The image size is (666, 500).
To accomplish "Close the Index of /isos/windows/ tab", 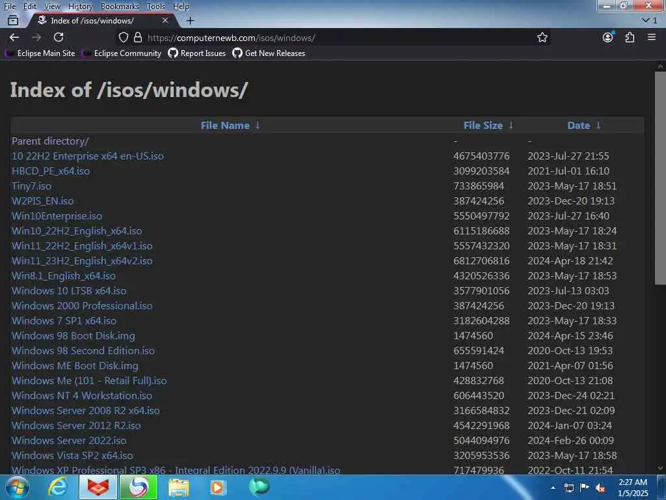I will click(165, 20).
